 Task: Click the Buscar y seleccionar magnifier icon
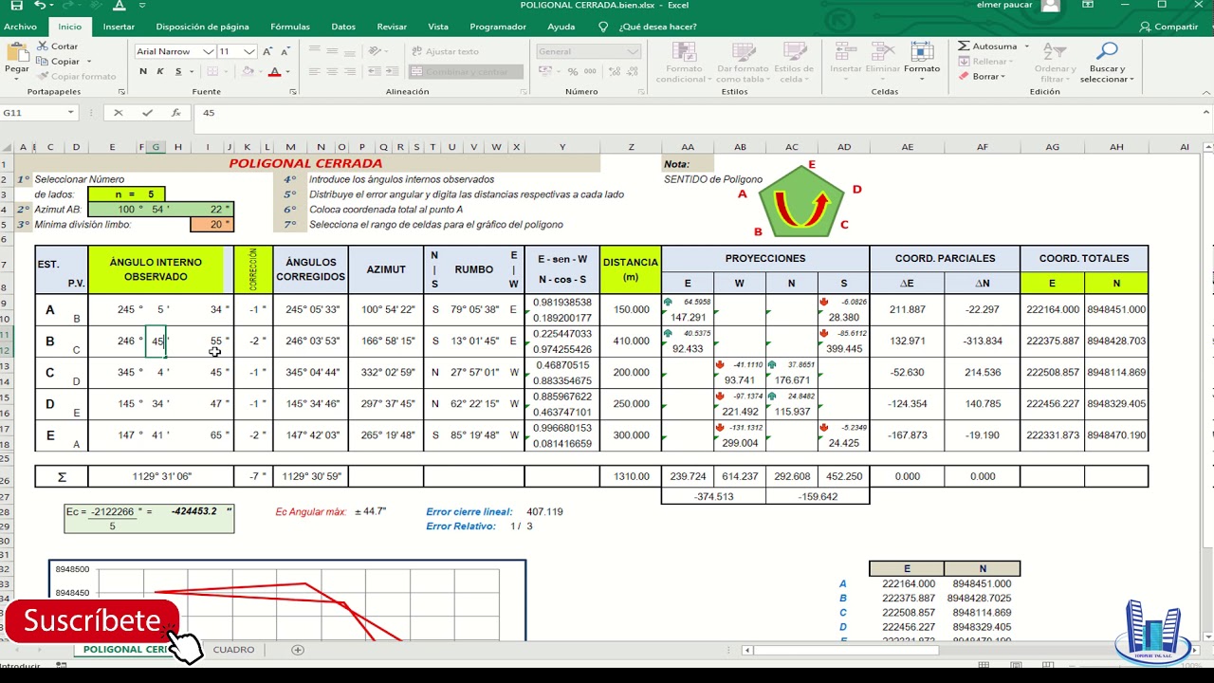(x=1107, y=51)
